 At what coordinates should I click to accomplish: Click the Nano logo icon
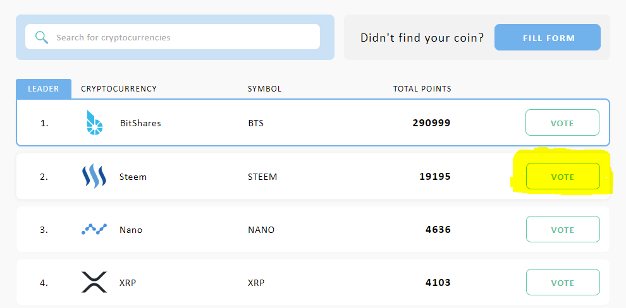click(x=94, y=229)
